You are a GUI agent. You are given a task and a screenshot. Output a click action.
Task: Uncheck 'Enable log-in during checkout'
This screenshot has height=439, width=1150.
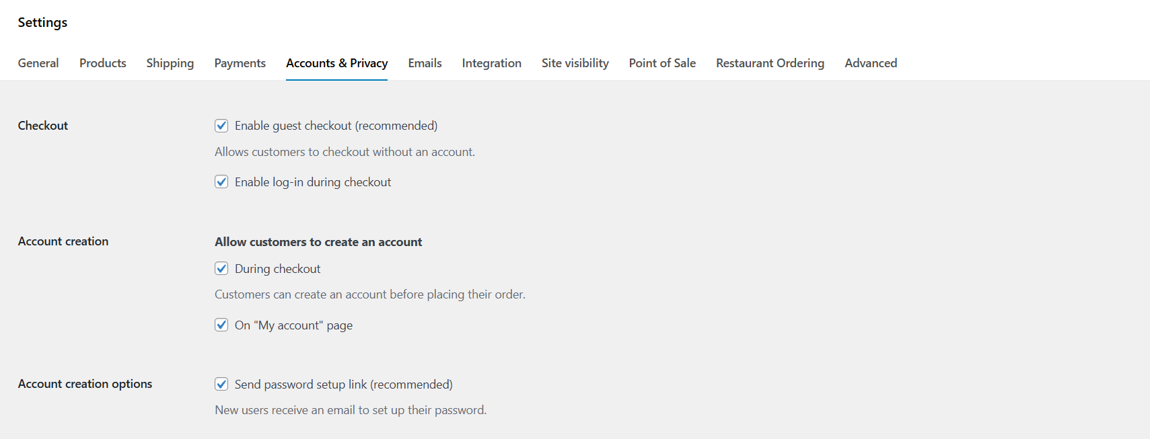click(221, 182)
